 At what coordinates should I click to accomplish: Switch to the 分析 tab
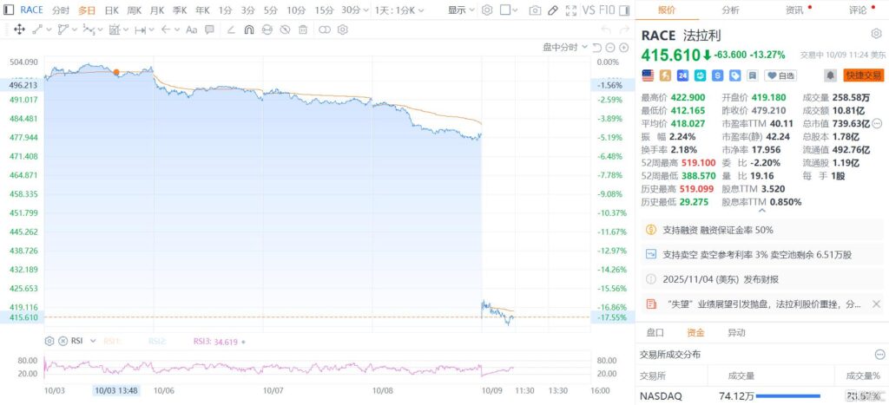(730, 10)
